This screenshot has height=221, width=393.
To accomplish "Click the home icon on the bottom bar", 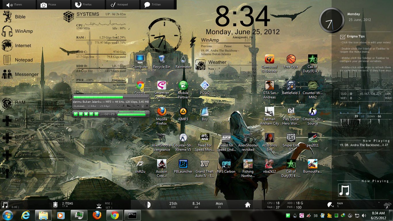I will click(x=248, y=205).
